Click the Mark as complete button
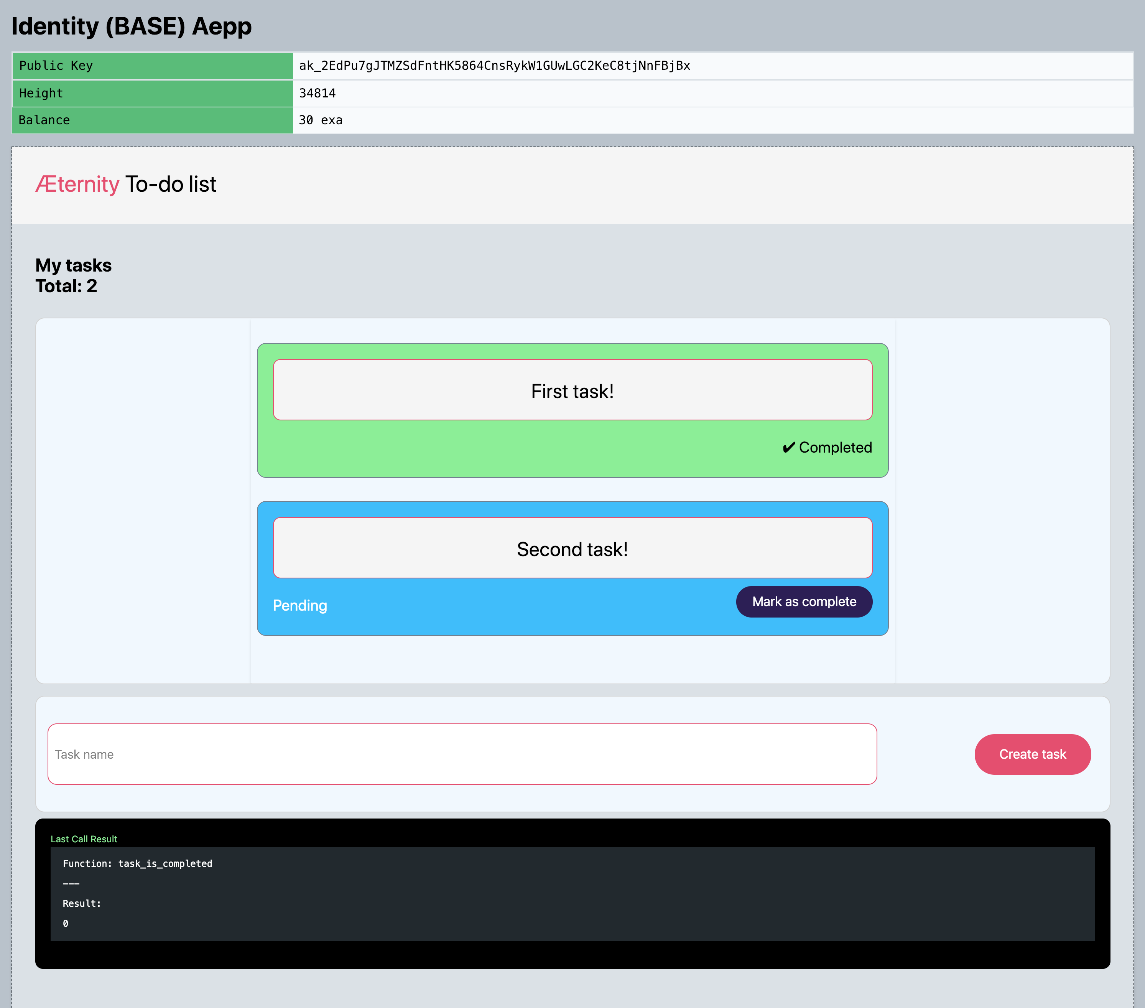 click(804, 602)
